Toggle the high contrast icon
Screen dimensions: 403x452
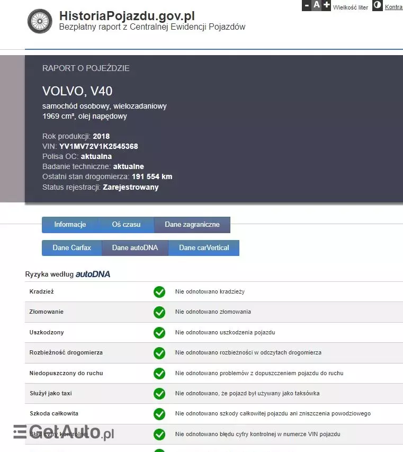[x=377, y=6]
